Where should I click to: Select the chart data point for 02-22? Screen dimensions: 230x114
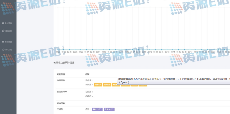(x=58, y=50)
